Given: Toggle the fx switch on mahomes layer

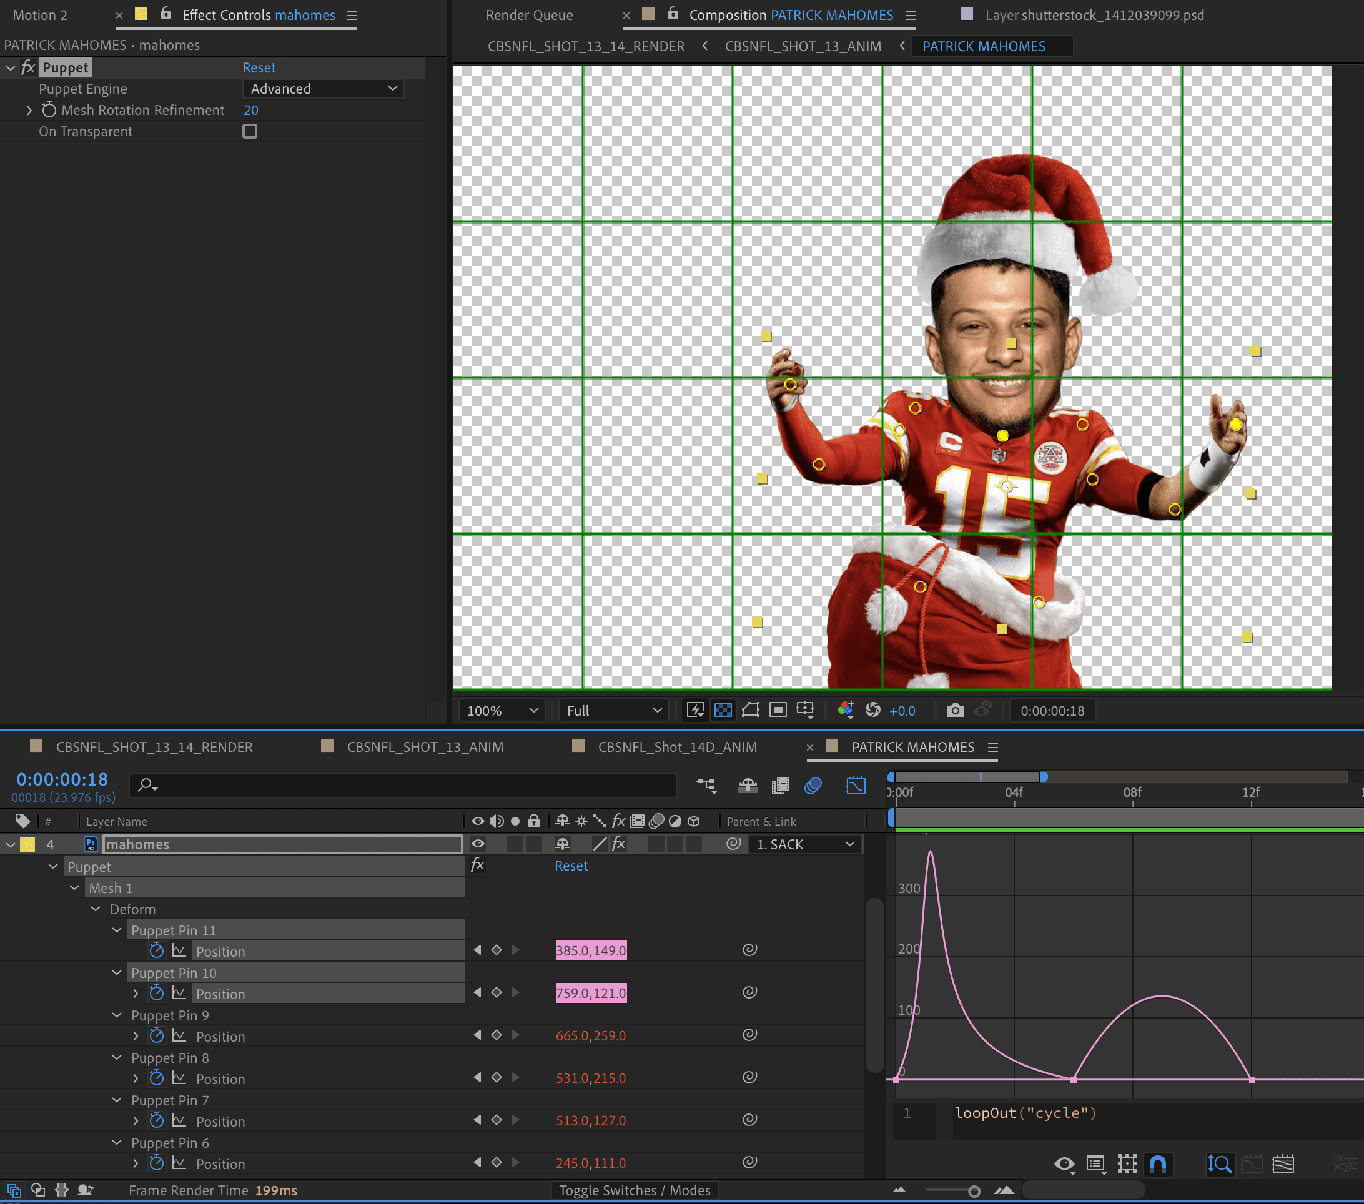Looking at the screenshot, I should point(618,844).
